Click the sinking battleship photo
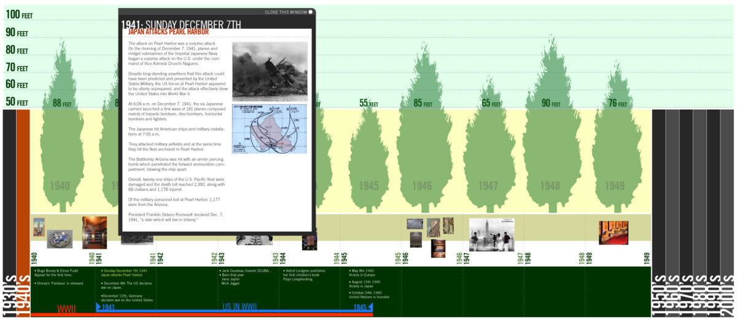 click(270, 71)
